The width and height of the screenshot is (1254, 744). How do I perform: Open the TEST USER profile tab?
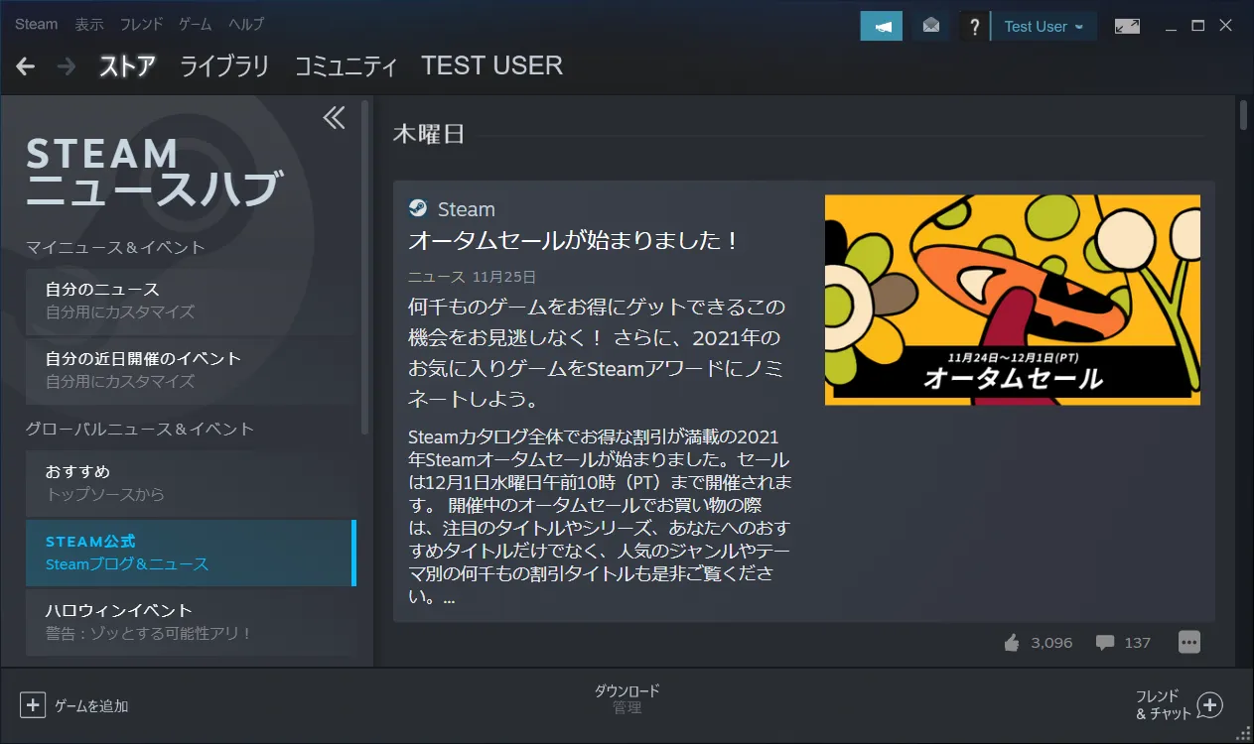point(492,66)
